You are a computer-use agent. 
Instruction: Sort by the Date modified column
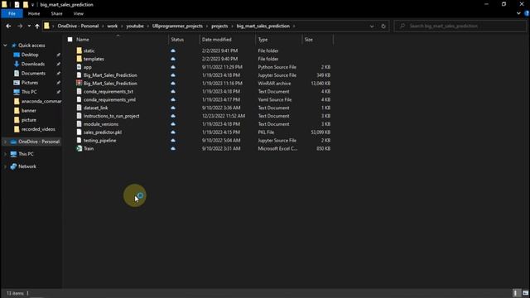point(217,40)
